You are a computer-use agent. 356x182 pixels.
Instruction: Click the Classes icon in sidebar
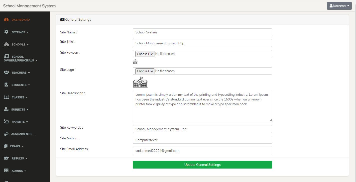6,97
